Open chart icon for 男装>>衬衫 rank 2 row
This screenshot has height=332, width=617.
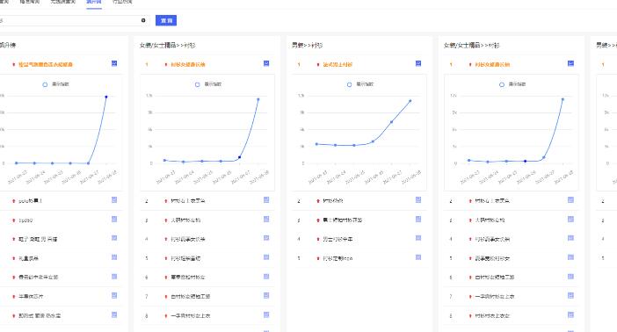coord(418,200)
